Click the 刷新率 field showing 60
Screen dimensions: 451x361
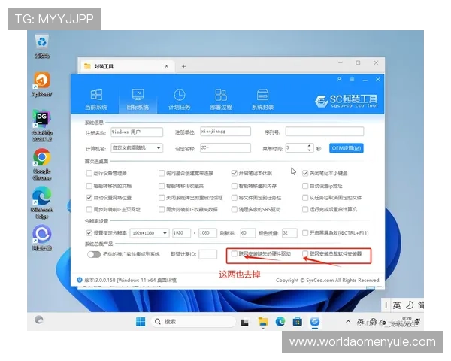247,233
